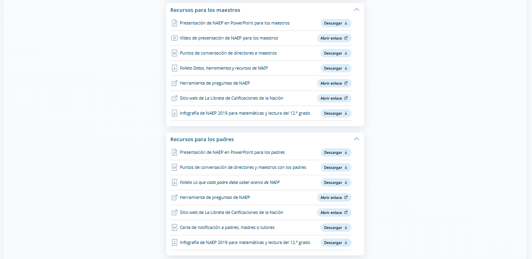Open padres Herramienta de preguntas de NAEP link
The width and height of the screenshot is (532, 259).
pos(334,197)
